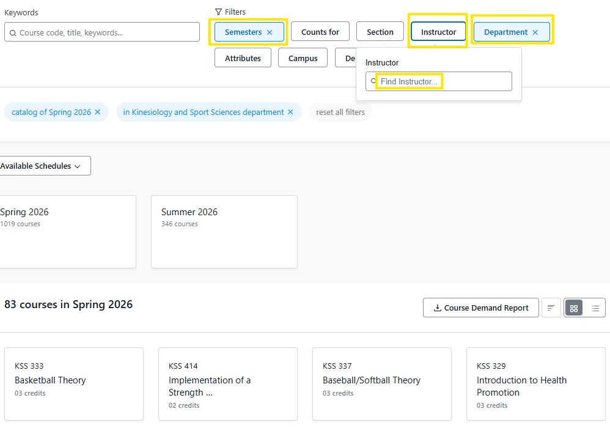
Task: Click the '83 courses in Spring 2026' heading
Action: point(68,304)
